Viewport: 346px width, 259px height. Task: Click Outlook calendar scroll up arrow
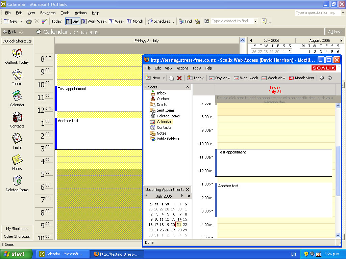(x=242, y=40)
